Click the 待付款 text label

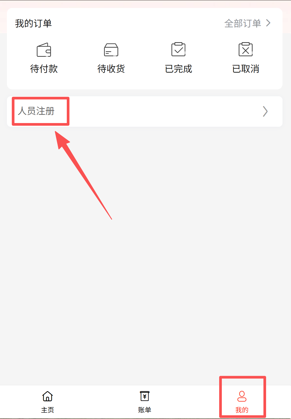[44, 69]
